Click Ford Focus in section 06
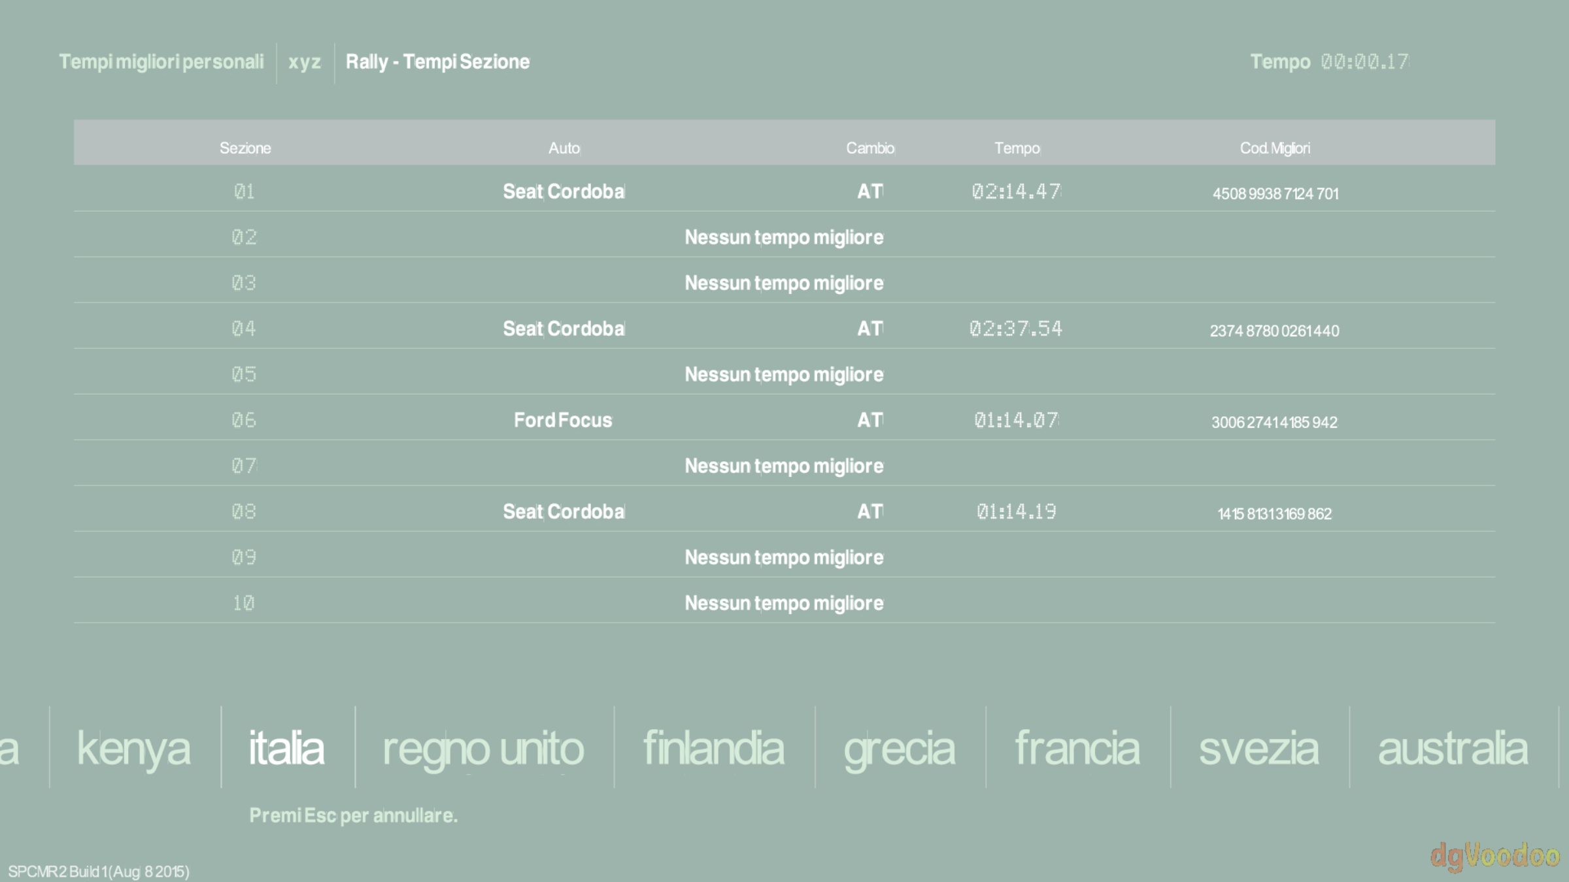Image resolution: width=1569 pixels, height=882 pixels. click(x=563, y=420)
